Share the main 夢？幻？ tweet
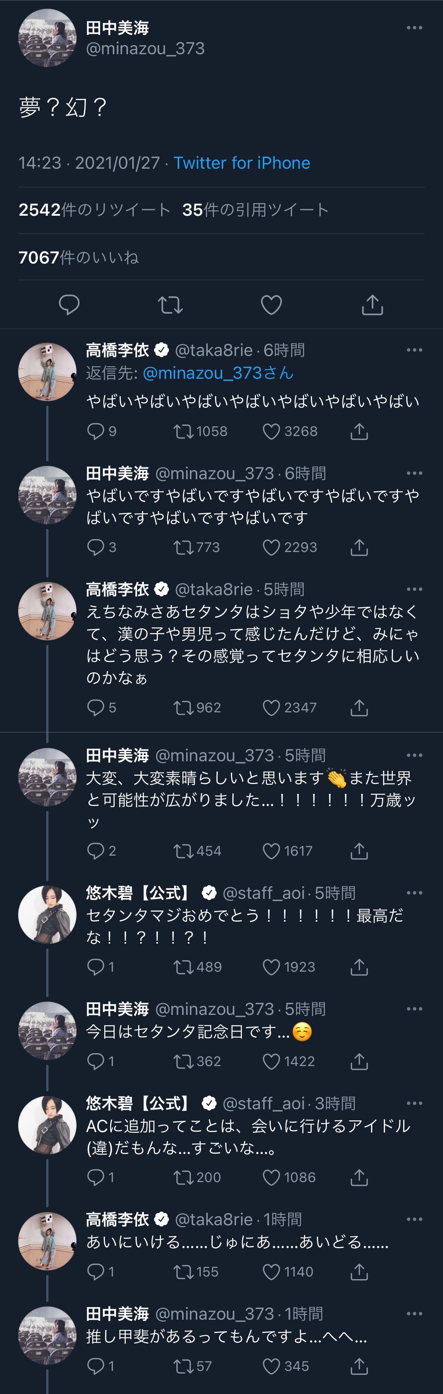443x1394 pixels. click(372, 305)
